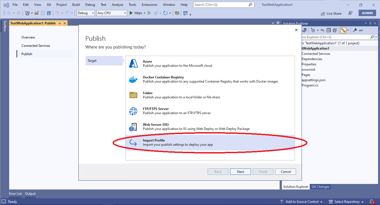Viewport: 380px width, 205px height.
Task: Click the Open File folder icon
Action: (x=36, y=13)
